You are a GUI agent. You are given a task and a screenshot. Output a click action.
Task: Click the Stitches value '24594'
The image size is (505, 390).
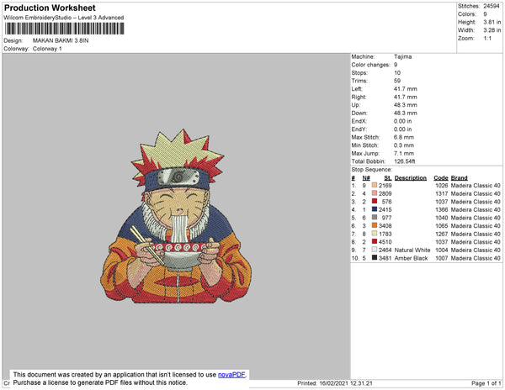[492, 6]
